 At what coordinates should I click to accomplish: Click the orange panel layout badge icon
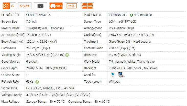tap(87, 6)
